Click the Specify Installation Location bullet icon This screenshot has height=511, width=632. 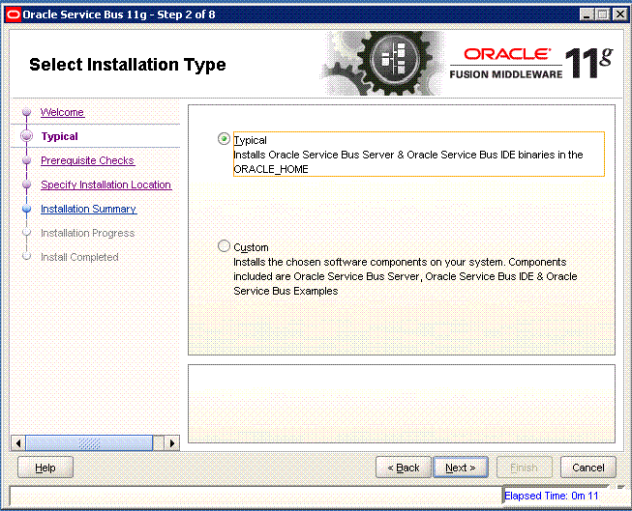(x=26, y=185)
